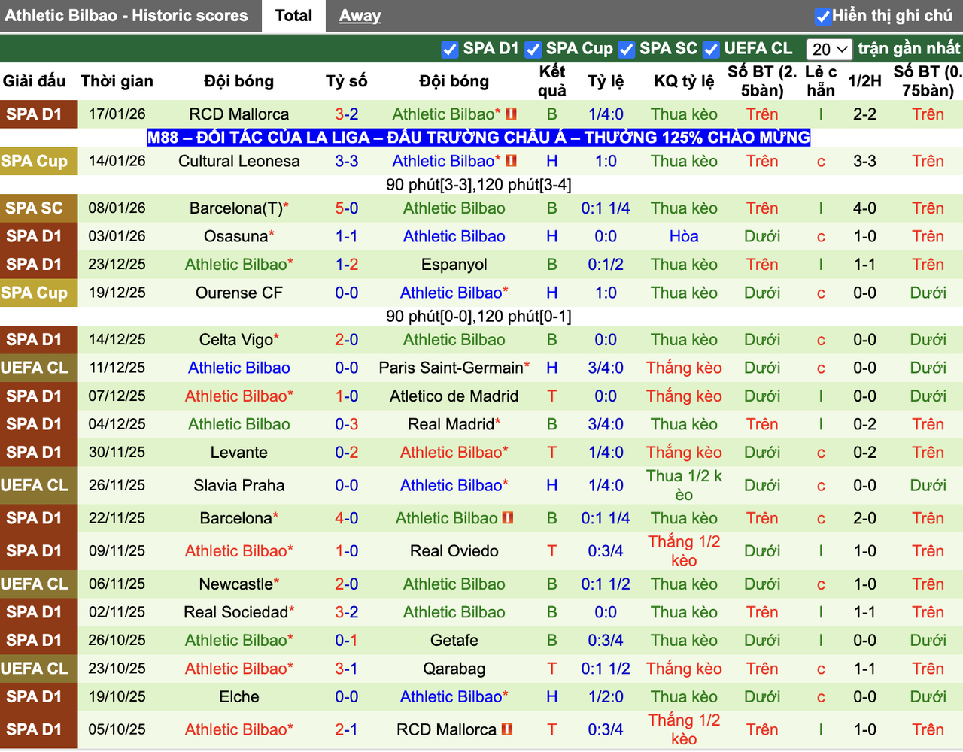Open the 20 recent matches dropdown
The height and width of the screenshot is (752, 963).
tap(829, 49)
